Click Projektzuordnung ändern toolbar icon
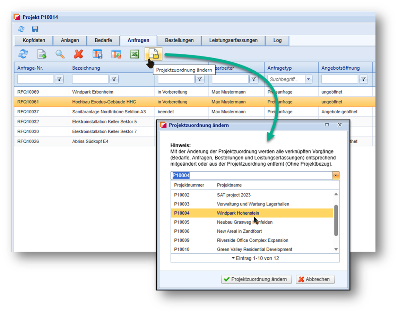The image size is (398, 313). (x=154, y=54)
